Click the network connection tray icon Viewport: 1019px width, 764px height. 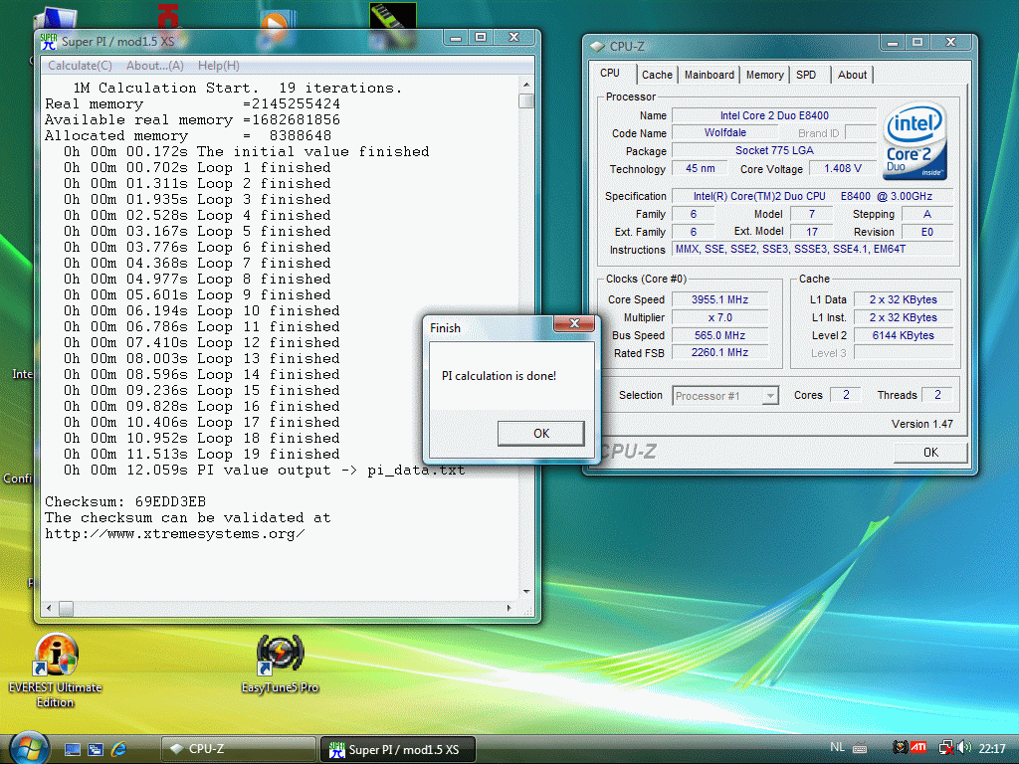[946, 748]
